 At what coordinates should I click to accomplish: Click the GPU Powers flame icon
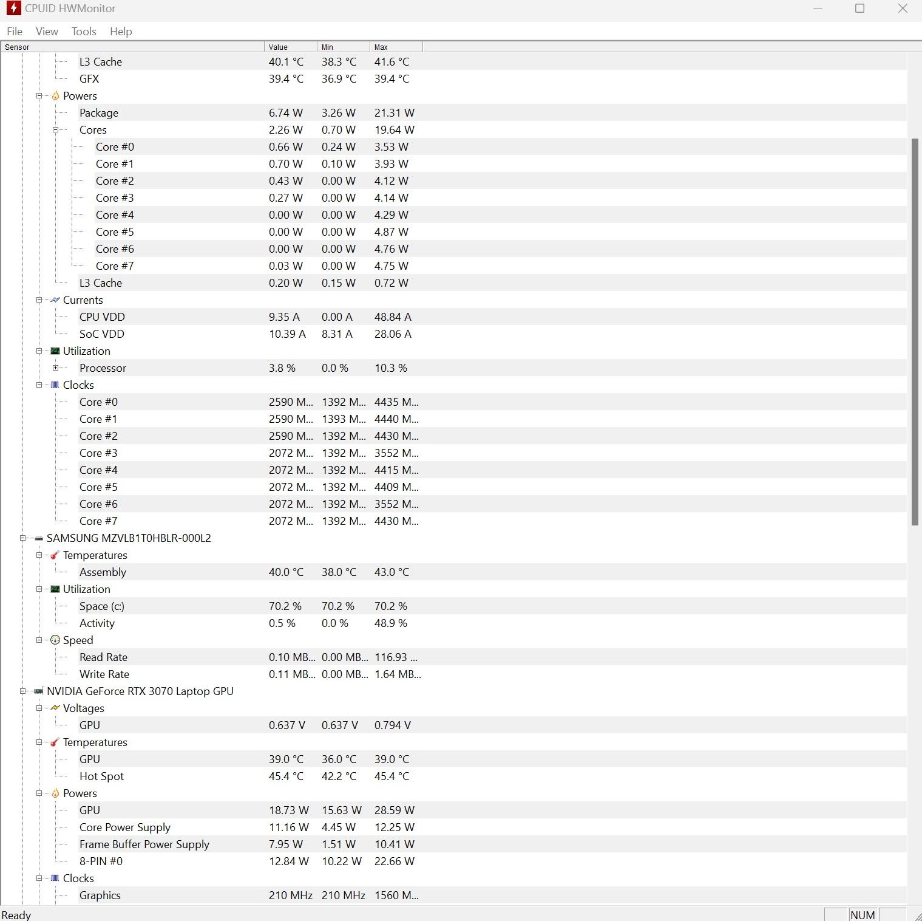tap(55, 793)
